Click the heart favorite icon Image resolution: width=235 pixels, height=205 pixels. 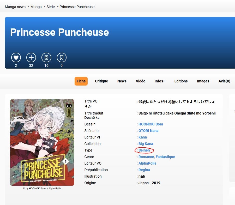[16, 58]
